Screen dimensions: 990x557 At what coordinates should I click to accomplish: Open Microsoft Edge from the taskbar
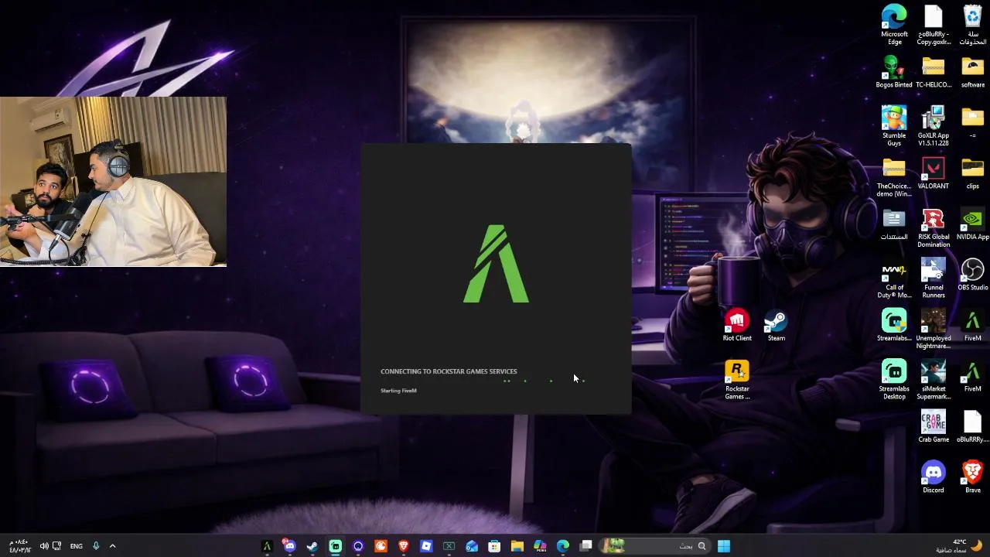pyautogui.click(x=563, y=546)
